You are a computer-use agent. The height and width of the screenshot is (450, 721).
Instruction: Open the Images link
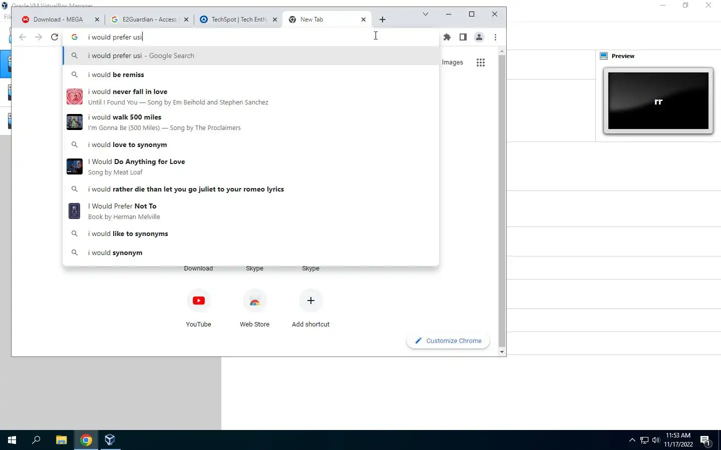[x=452, y=62]
